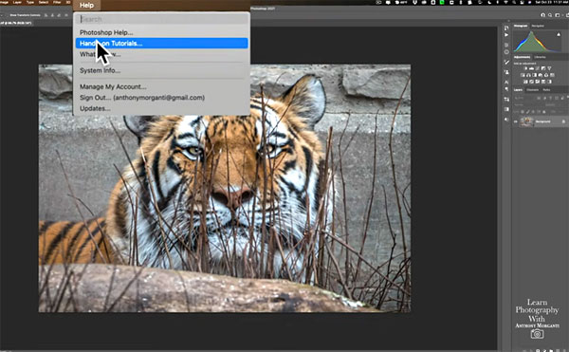The width and height of the screenshot is (569, 352).
Task: Switch to the Libraries tab
Action: click(x=540, y=57)
